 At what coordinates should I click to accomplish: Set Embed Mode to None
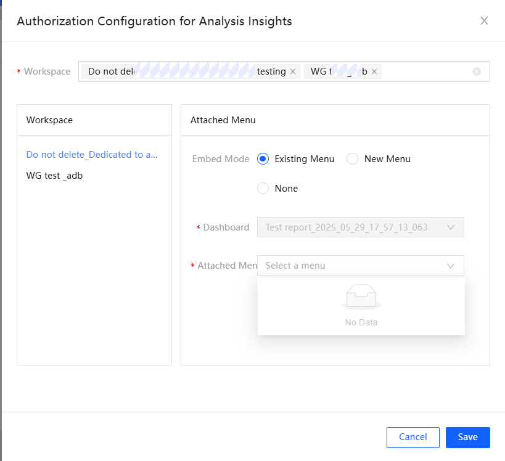[263, 189]
